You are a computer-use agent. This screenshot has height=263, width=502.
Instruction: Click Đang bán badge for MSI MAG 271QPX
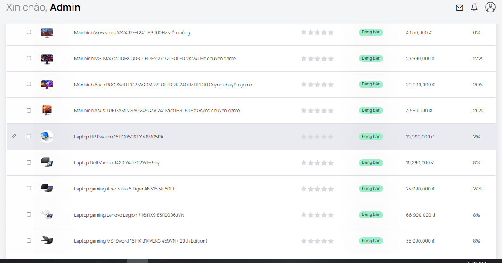371,58
